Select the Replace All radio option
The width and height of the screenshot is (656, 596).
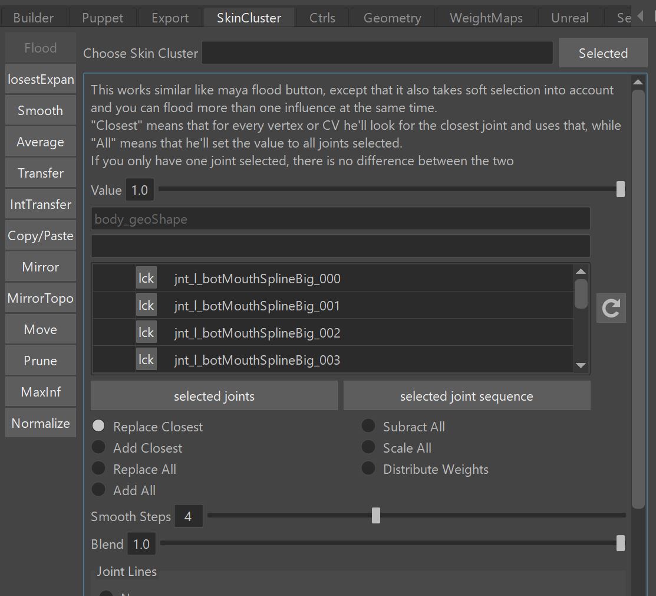point(98,468)
